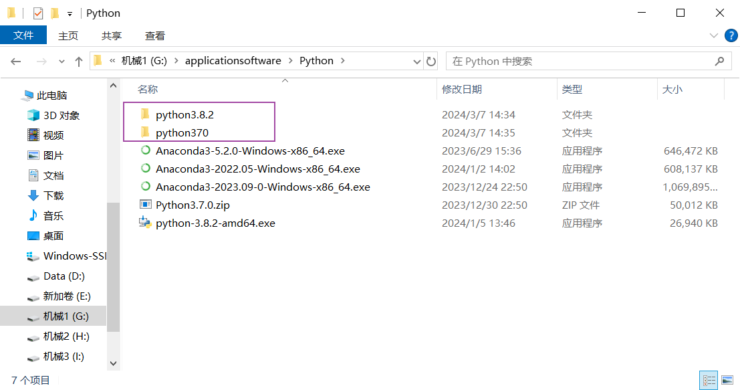Open the 文件 ribbon tab
Screen dimensions: 740x390
pos(23,35)
